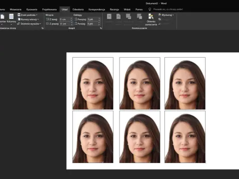Open the page setup dialog launcher
The height and width of the screenshot is (179, 239).
point(42,28)
